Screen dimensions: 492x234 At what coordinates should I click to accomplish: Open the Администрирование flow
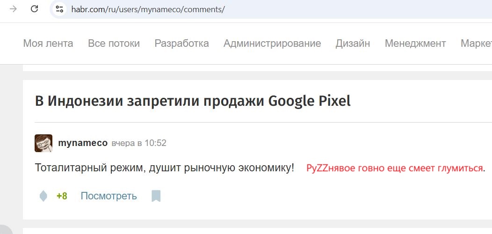(x=272, y=44)
